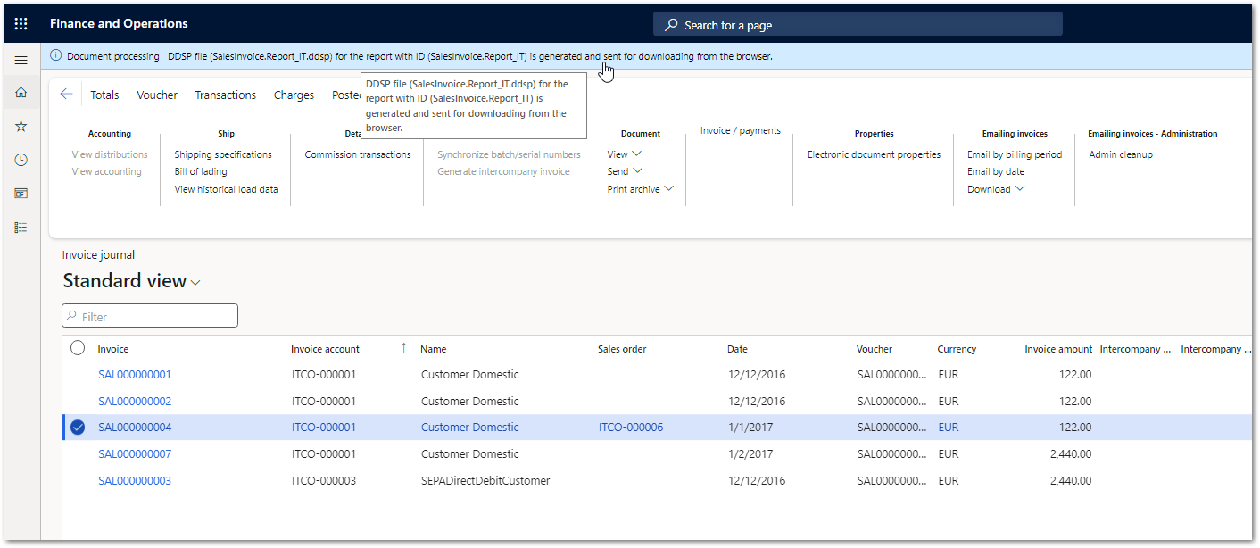
Task: Open Modules list icon in sidebar
Action: click(x=21, y=228)
